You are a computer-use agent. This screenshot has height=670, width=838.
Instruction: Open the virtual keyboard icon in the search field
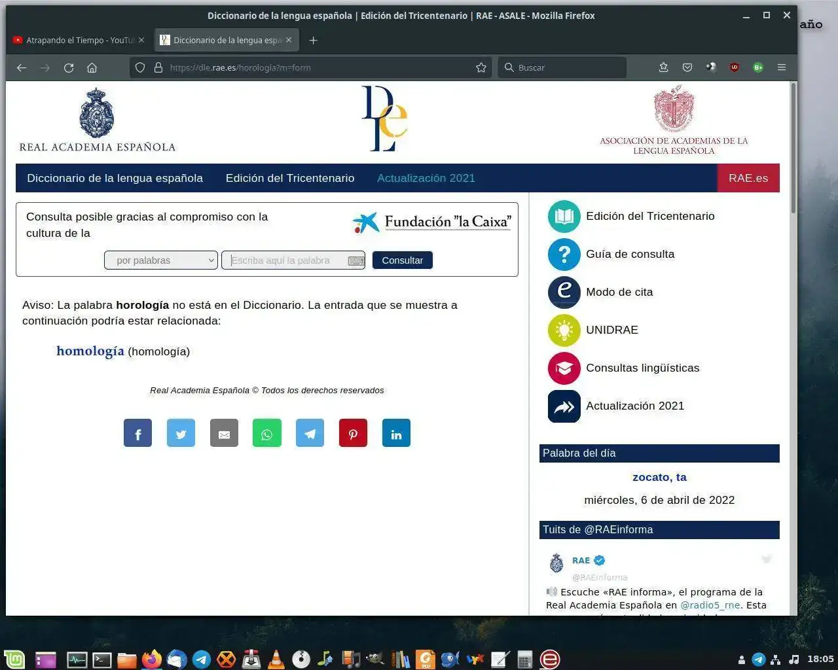356,260
